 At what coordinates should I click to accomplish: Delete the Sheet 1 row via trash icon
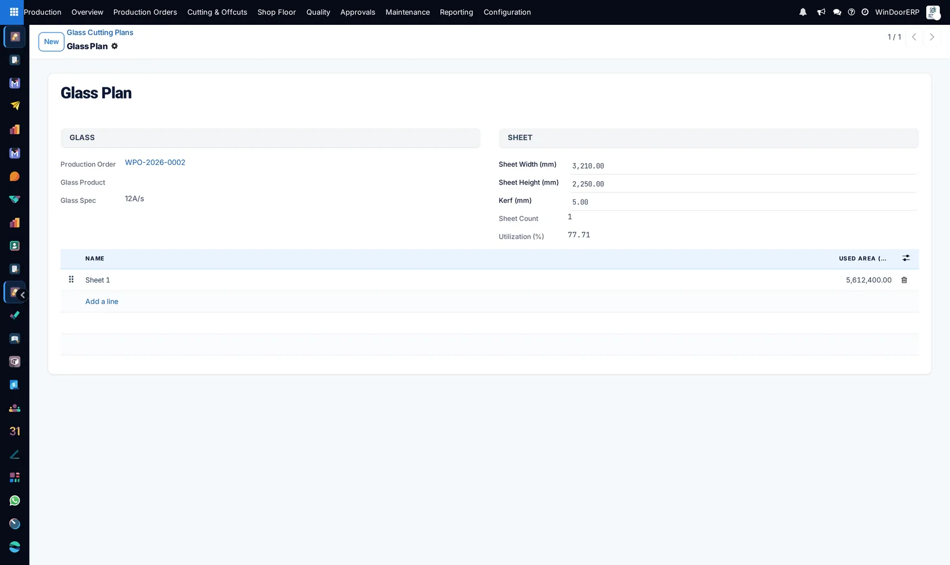coord(904,280)
